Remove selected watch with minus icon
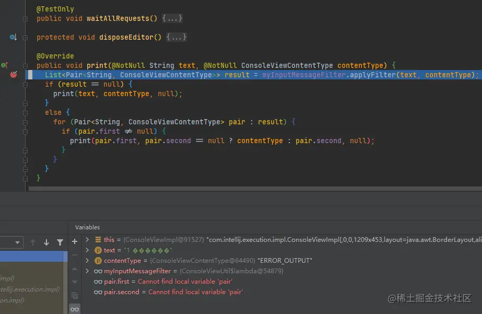 [75, 255]
